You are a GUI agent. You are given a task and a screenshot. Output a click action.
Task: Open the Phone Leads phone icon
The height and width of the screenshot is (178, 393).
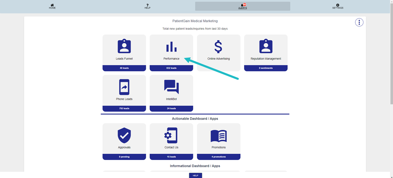(124, 87)
